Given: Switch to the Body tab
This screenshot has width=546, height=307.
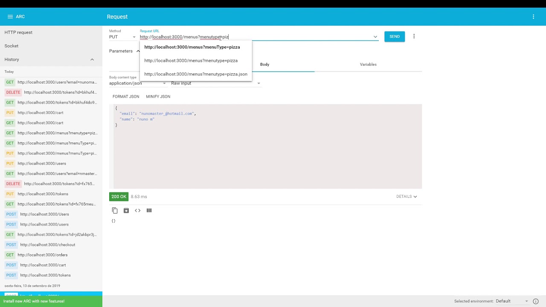Looking at the screenshot, I should tap(264, 64).
